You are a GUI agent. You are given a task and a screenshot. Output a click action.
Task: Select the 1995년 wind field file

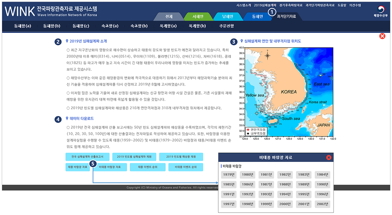click(x=304, y=194)
